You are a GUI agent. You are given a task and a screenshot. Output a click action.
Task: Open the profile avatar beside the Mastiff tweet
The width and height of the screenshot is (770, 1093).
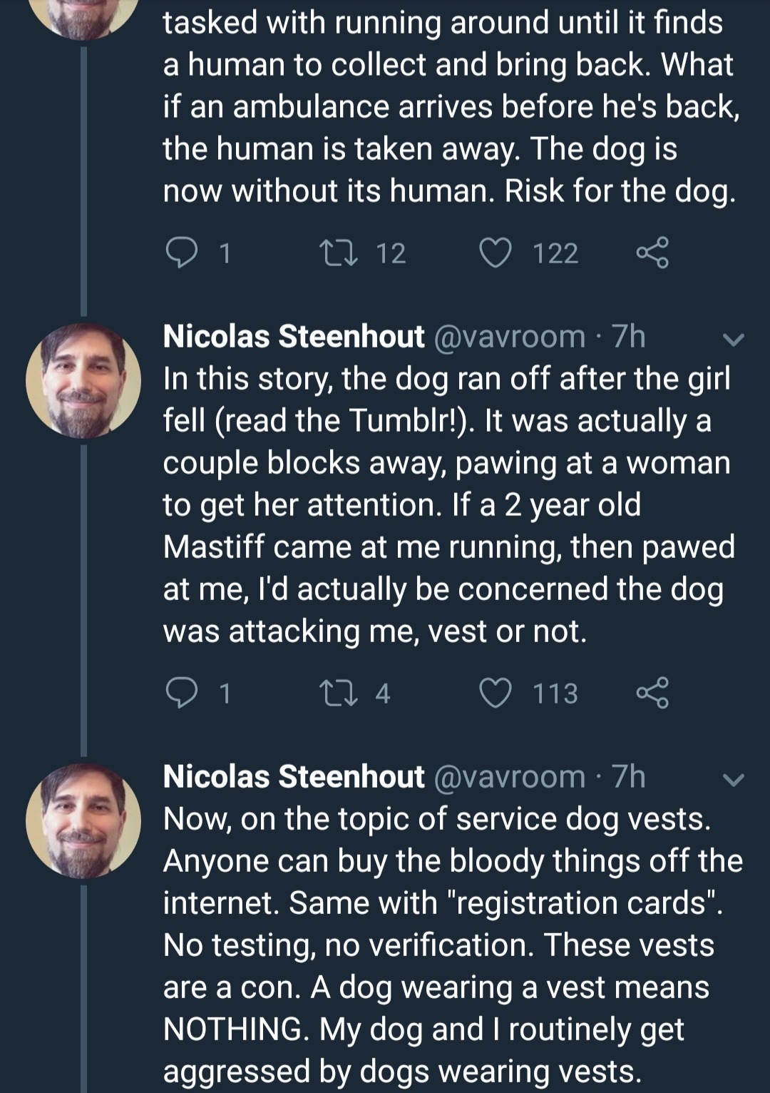pyautogui.click(x=83, y=380)
